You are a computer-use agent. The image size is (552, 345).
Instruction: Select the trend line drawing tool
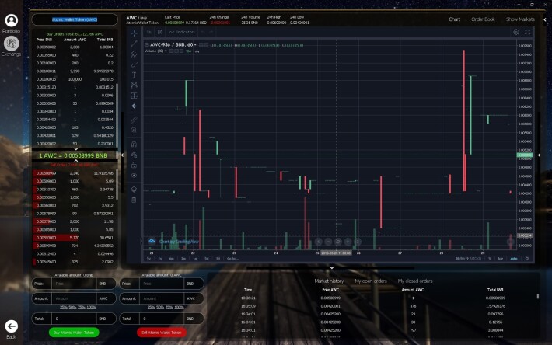click(135, 44)
